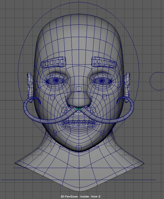The height and width of the screenshot is (199, 164).
Task: Select the ear on the screen-right side
Action: (128, 84)
